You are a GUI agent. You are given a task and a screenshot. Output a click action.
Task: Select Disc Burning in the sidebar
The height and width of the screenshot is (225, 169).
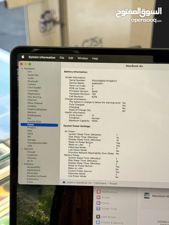click(x=34, y=97)
